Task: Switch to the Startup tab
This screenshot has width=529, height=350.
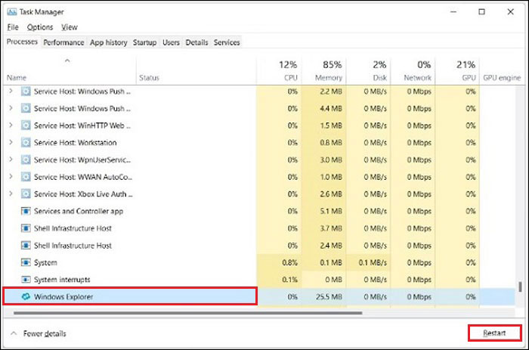Action: [145, 42]
